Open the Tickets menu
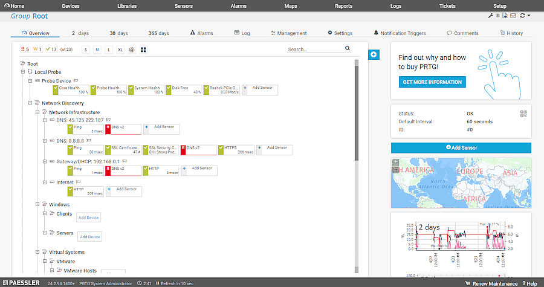The image size is (544, 287). coord(447,6)
